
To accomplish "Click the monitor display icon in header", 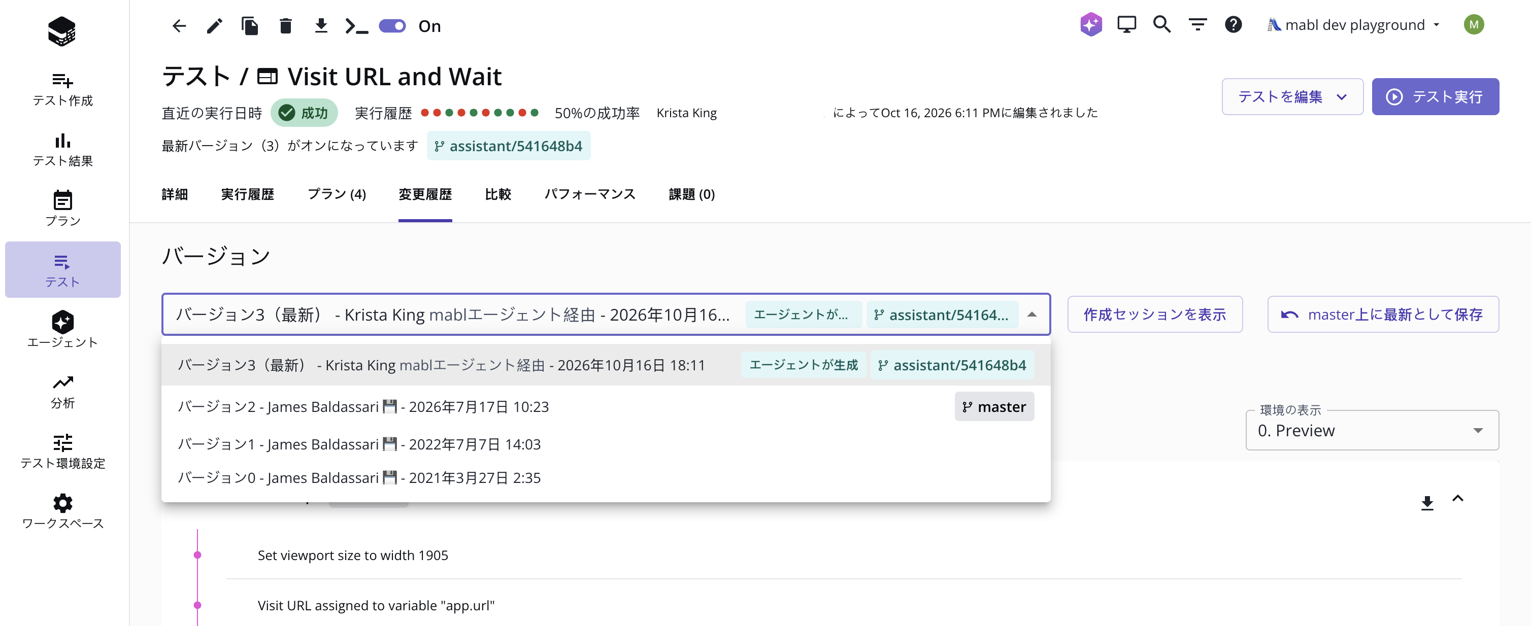I will point(1126,24).
